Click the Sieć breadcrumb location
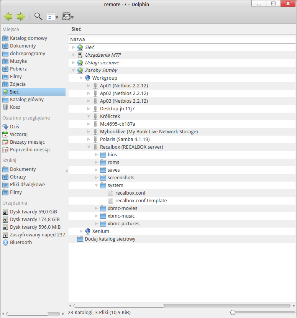 click(x=76, y=29)
